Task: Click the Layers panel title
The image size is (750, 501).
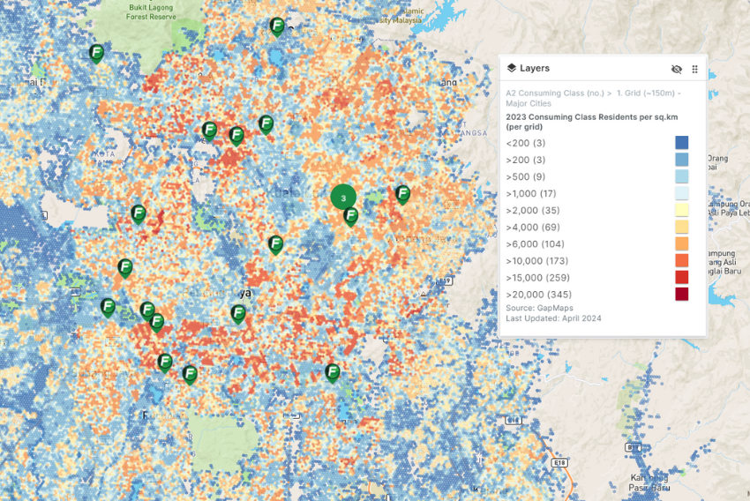Action: (x=535, y=69)
